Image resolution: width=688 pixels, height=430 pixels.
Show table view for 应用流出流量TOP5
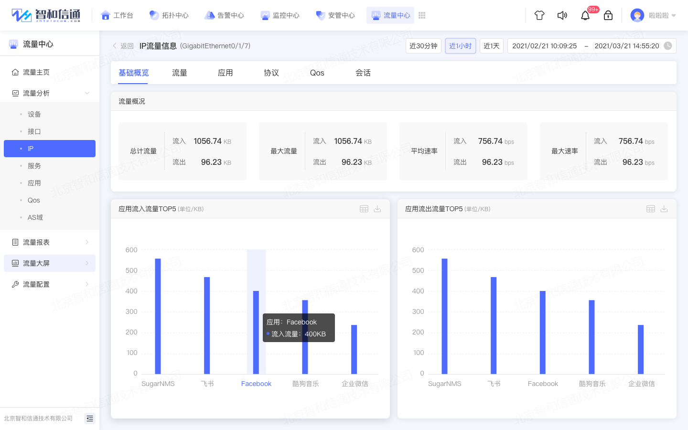(x=651, y=209)
